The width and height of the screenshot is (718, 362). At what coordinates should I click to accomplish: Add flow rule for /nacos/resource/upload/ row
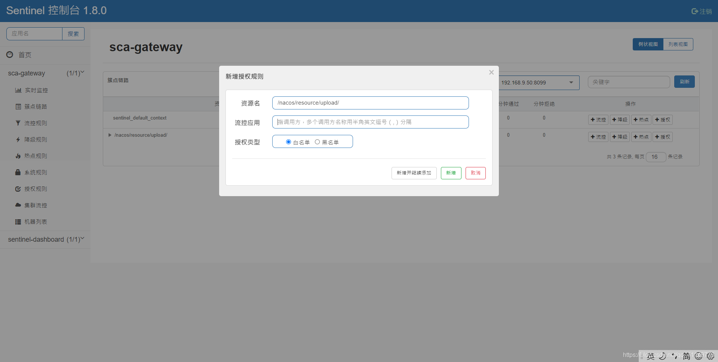point(598,137)
